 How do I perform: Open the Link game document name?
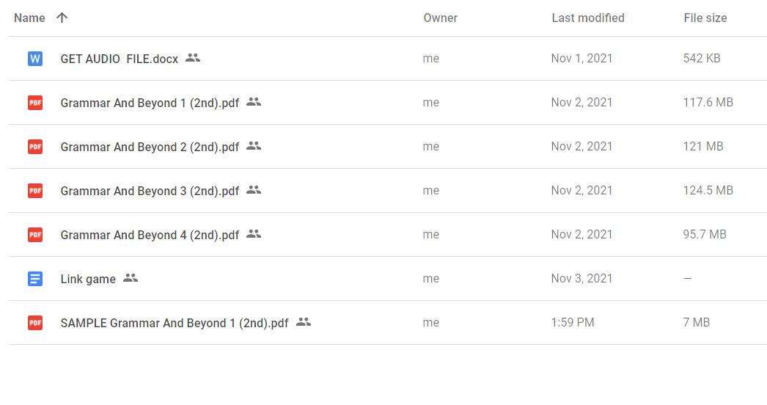88,279
